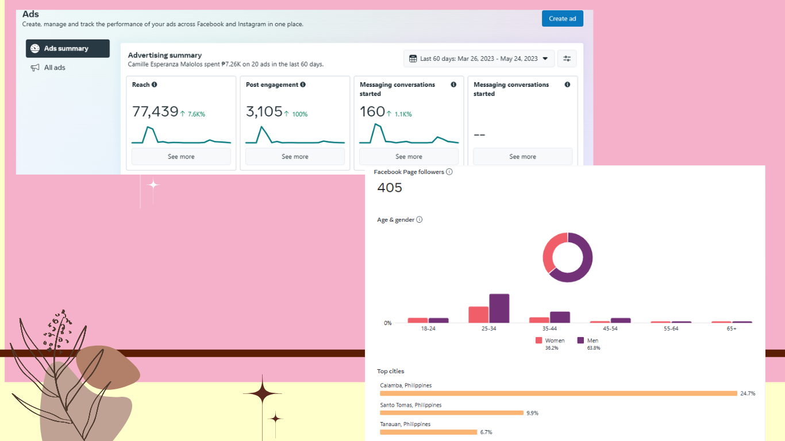Open the Last 60 days date range dropdown

479,59
